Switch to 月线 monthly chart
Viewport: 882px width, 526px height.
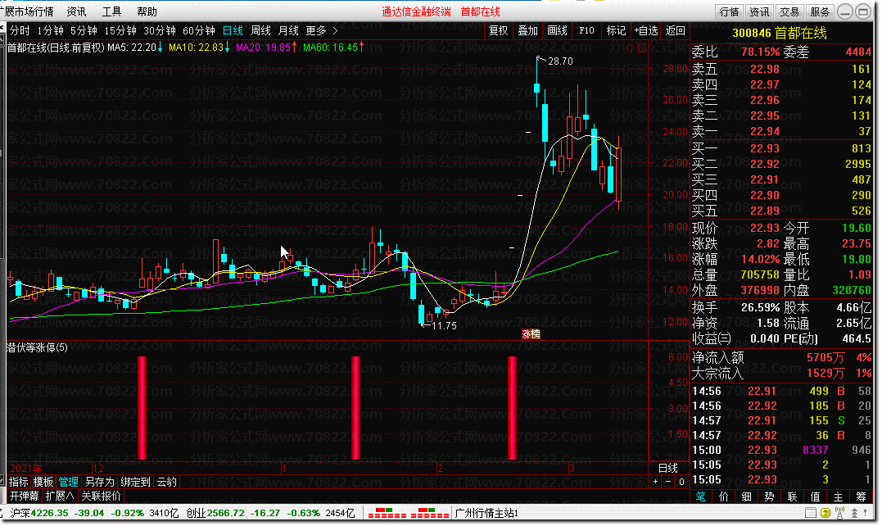(289, 31)
